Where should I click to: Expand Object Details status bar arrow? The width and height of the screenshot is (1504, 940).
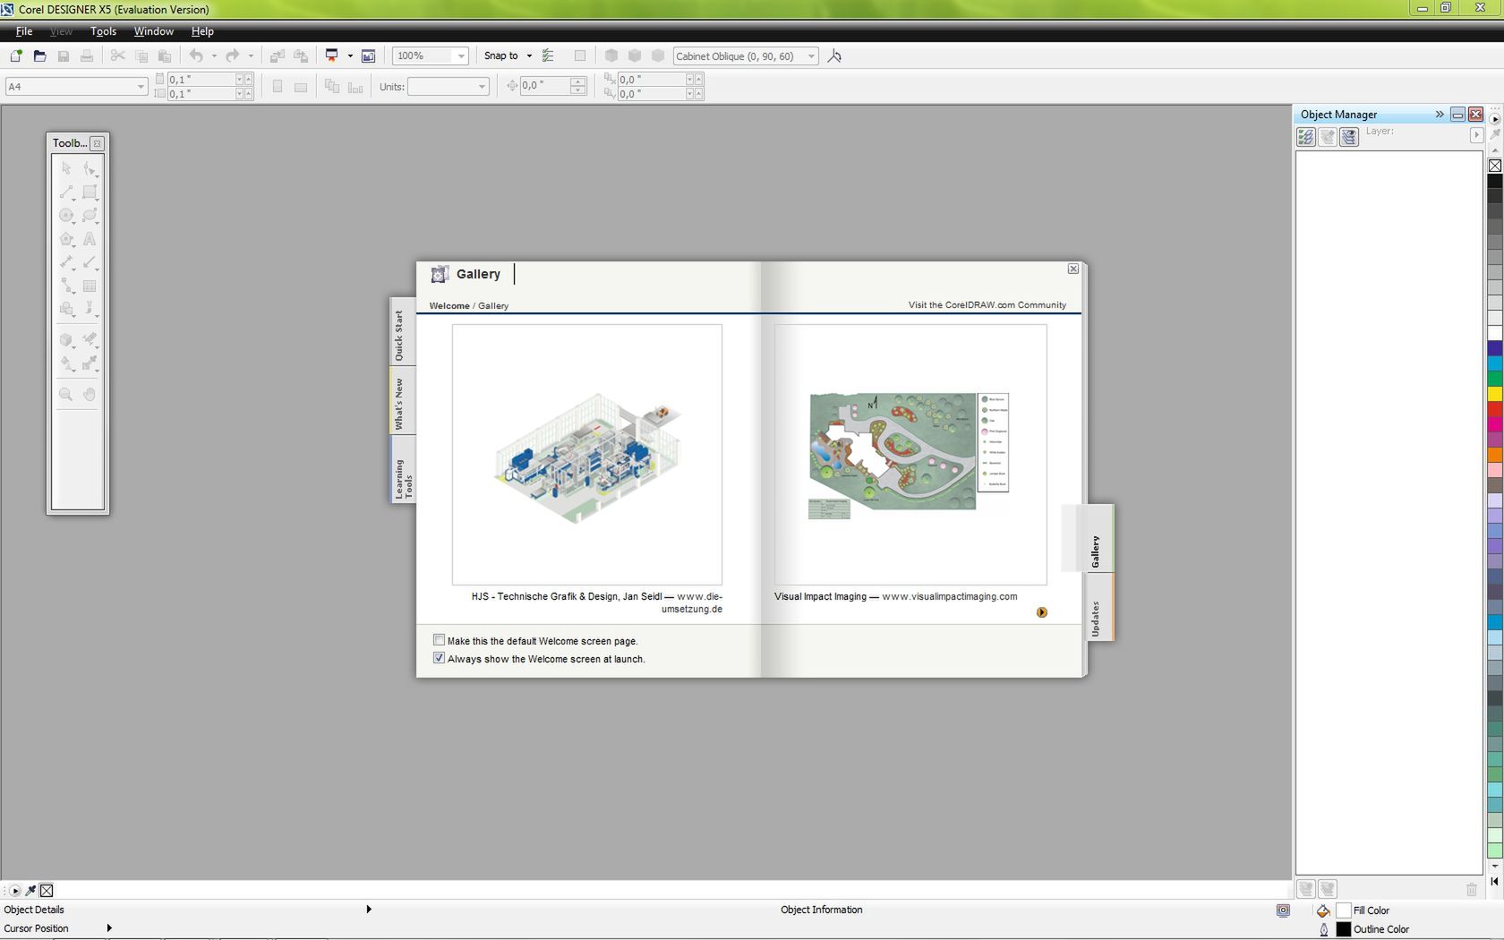coord(369,910)
